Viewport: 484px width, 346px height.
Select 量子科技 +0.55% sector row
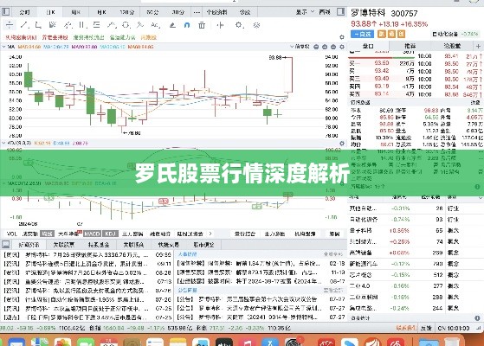[x=416, y=230]
